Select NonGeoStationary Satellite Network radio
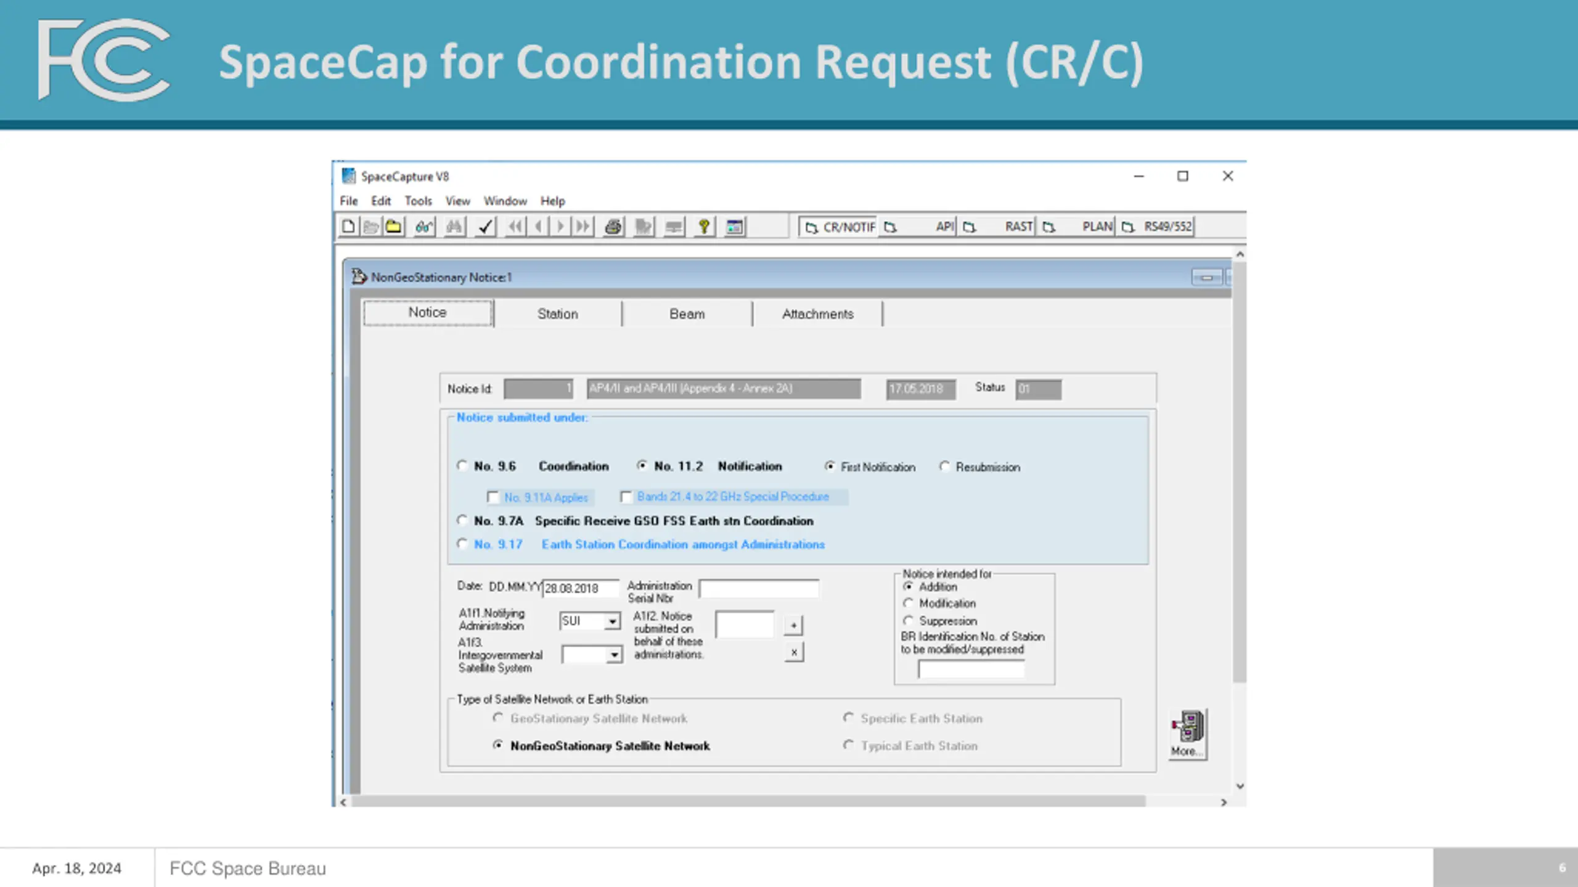Image resolution: width=1578 pixels, height=887 pixels. click(x=498, y=745)
